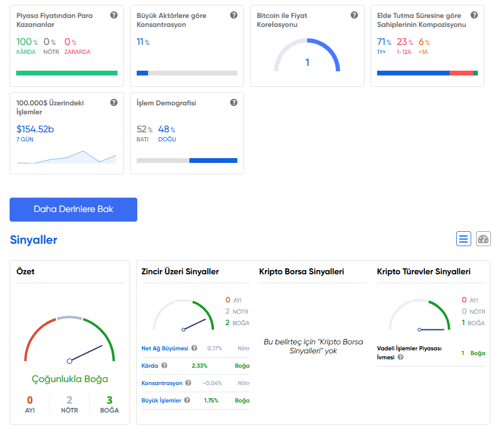Click help icon on Elde Tutma Süresine card
Screen dimensions: 500x433
coord(474,15)
